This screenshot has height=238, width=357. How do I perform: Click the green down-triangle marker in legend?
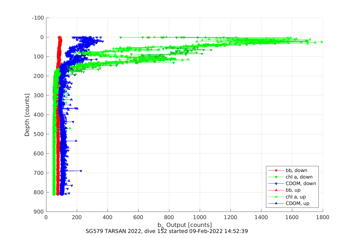click(x=276, y=177)
